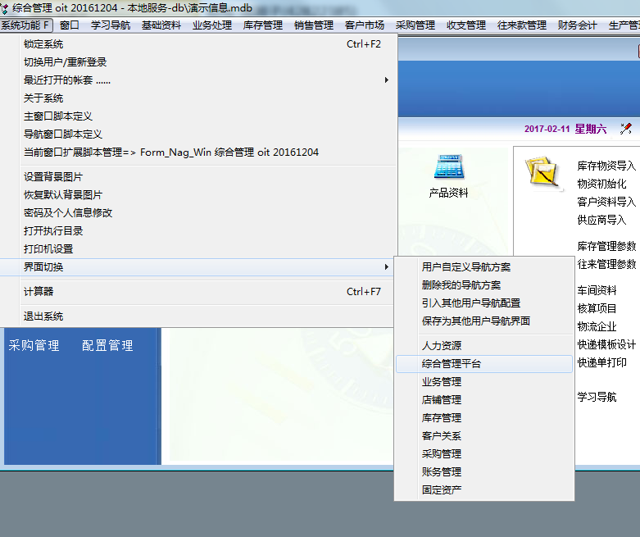
Task: Click the application icon in the title bar
Action: tap(6, 7)
